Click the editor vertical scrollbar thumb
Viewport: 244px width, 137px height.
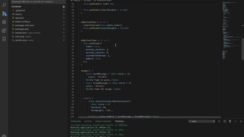tap(243, 49)
